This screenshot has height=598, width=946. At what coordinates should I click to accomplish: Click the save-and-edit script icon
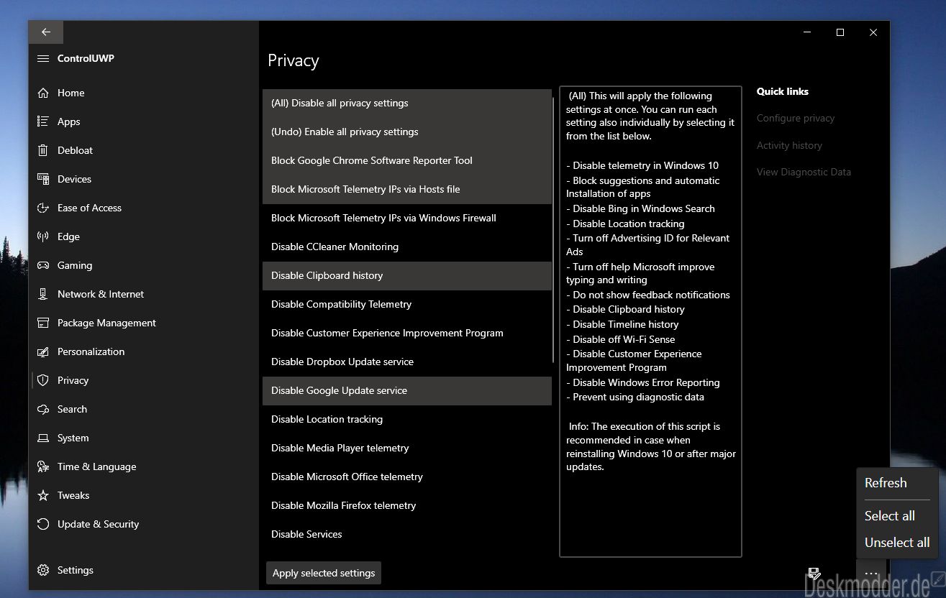pos(814,573)
